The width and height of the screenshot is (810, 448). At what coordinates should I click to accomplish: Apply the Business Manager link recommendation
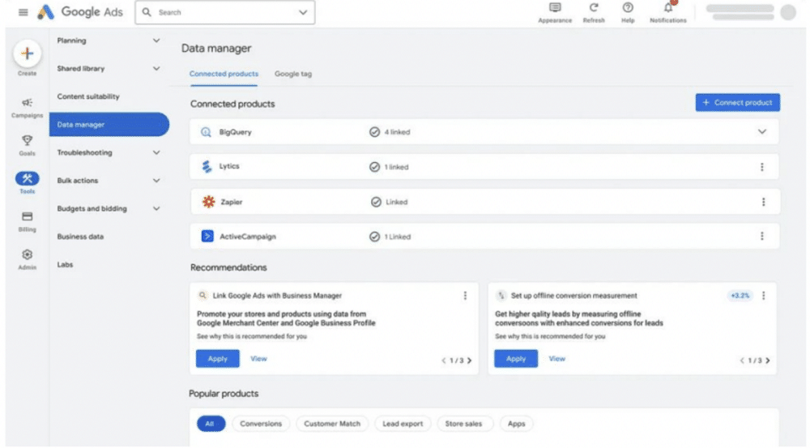[217, 359]
